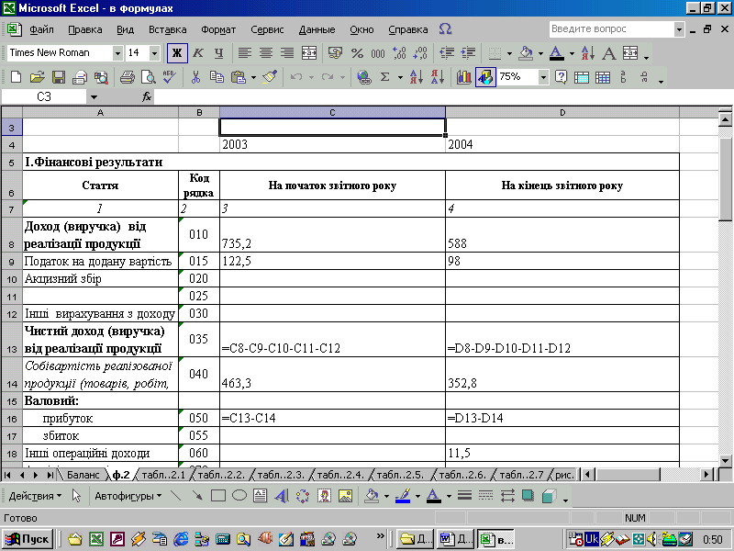Image resolution: width=734 pixels, height=551 pixels.
Task: Copy selection icon
Action: click(217, 77)
